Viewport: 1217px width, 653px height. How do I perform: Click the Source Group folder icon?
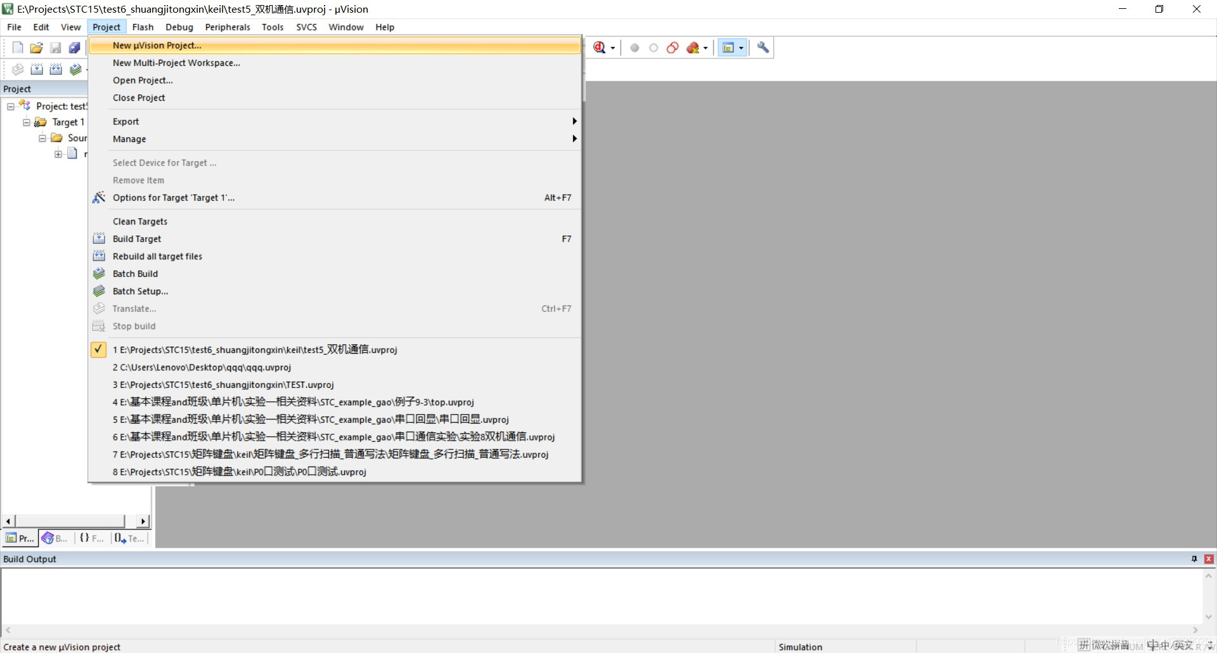56,138
